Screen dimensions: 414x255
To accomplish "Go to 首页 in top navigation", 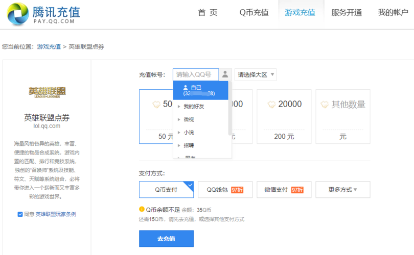I will click(x=208, y=12).
